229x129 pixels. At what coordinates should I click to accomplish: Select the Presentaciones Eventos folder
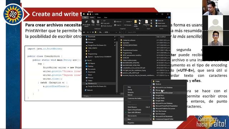130,50
